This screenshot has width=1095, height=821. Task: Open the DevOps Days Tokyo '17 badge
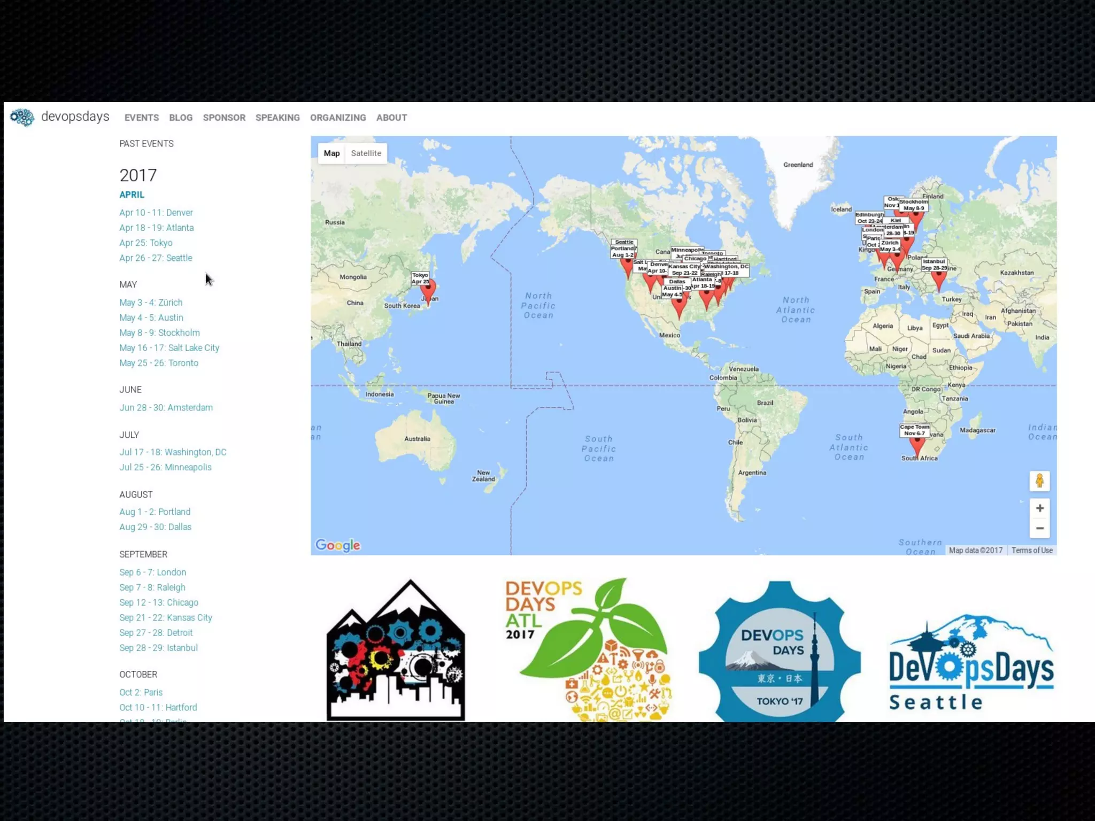[780, 652]
